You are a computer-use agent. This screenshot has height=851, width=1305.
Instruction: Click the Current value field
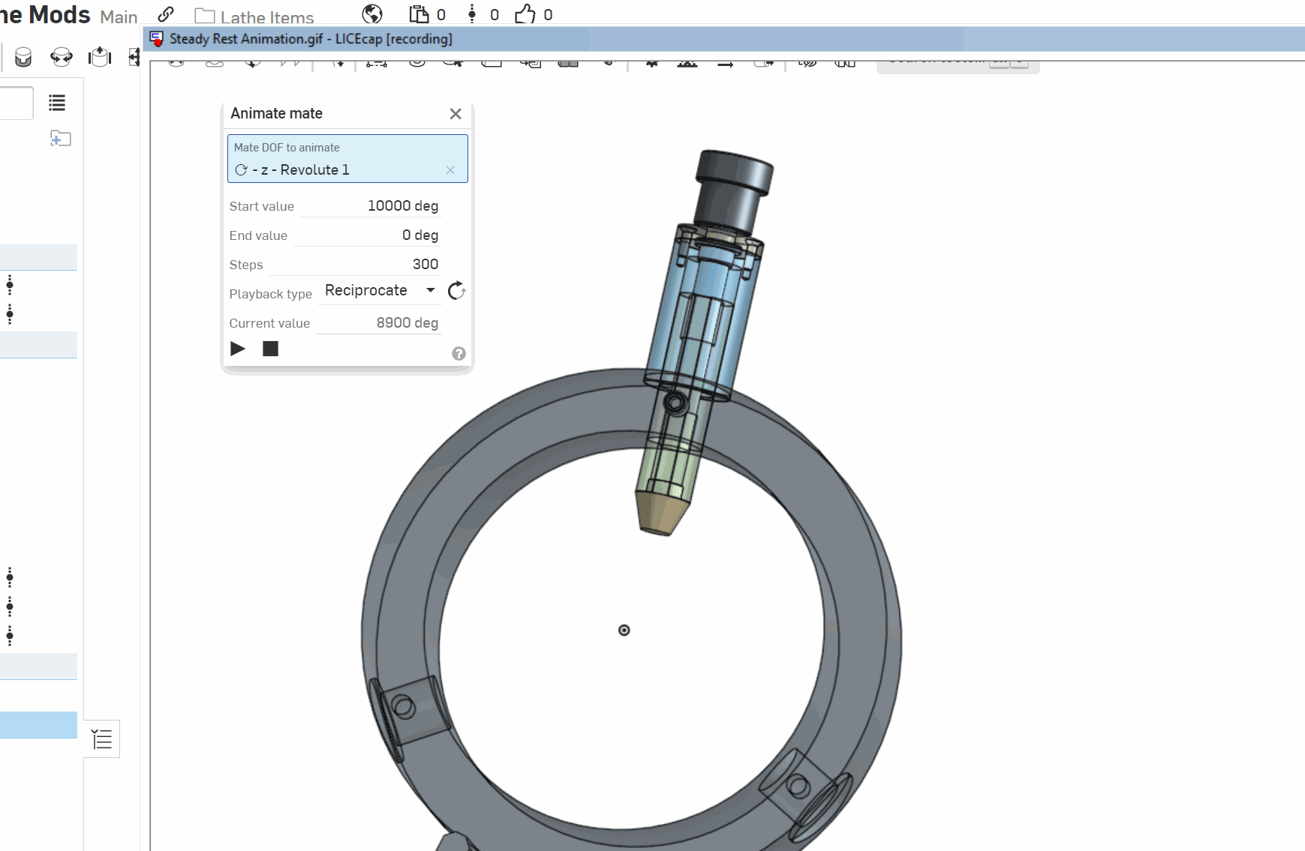pyautogui.click(x=378, y=322)
